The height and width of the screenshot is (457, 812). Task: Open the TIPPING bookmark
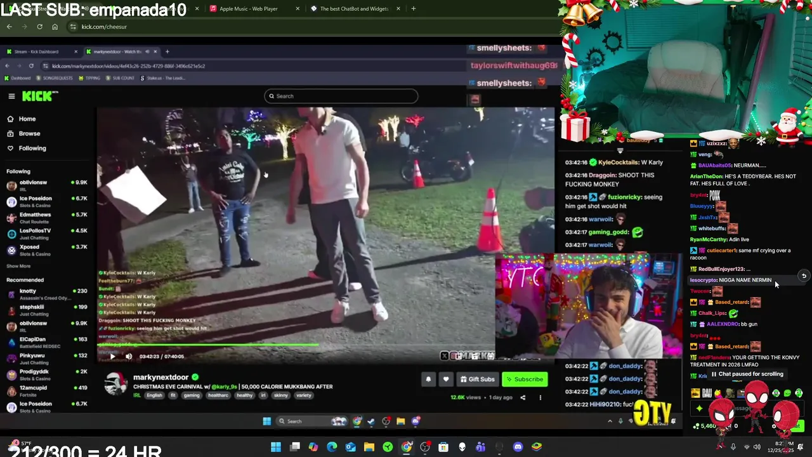[89, 78]
